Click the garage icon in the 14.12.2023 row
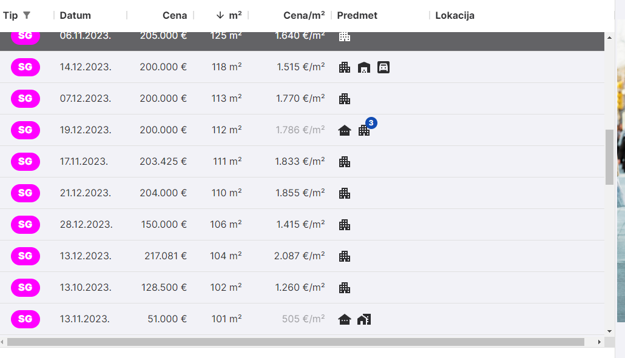Viewport: 625px width, 358px height. [x=364, y=67]
